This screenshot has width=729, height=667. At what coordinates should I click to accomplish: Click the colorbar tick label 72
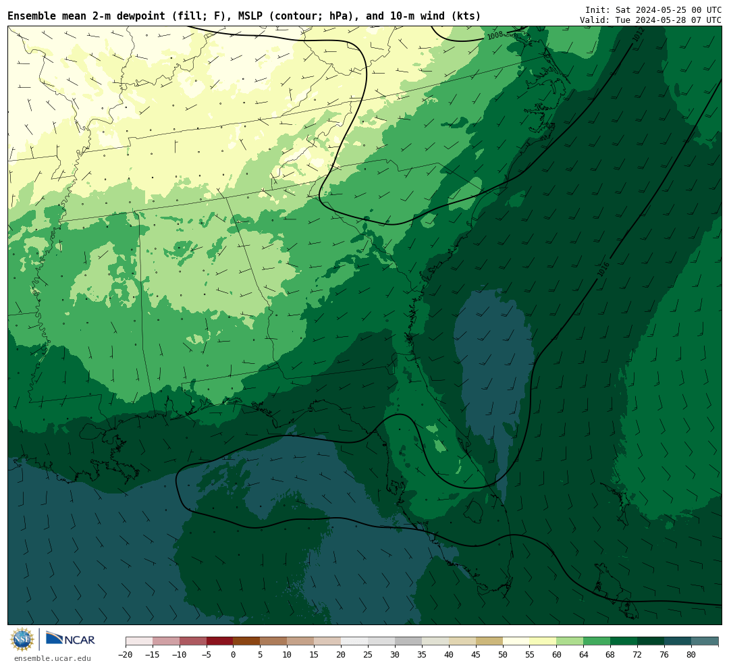pos(638,654)
